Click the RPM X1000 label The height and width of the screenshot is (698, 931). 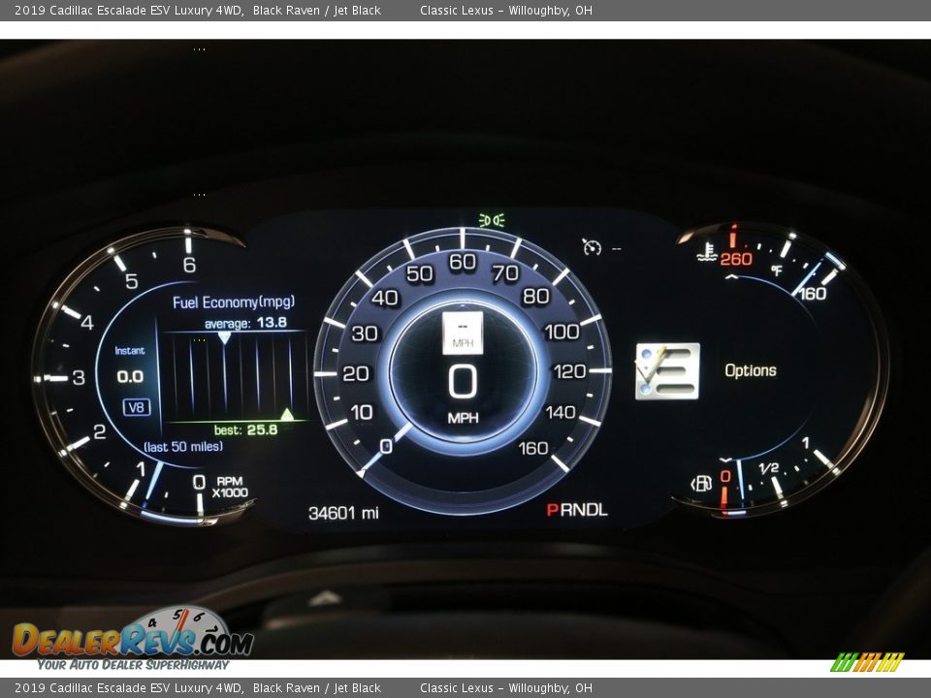pos(230,487)
